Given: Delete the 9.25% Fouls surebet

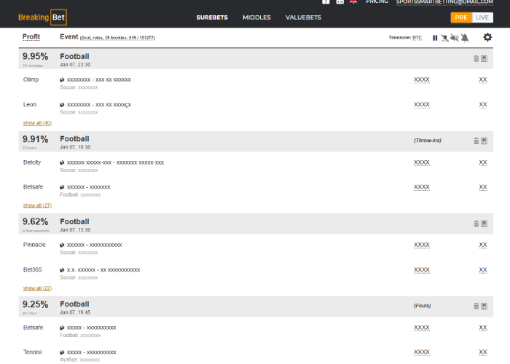Looking at the screenshot, I should pyautogui.click(x=476, y=306).
